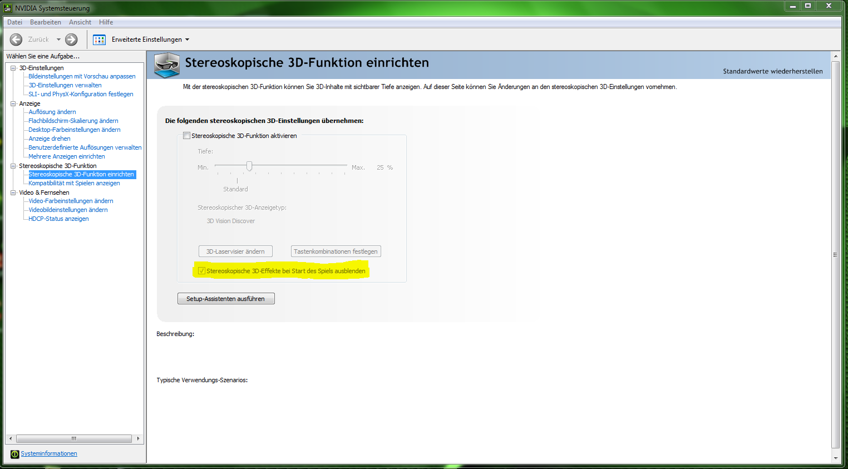Select Stereoskopische 3D-Funktion einrichten item
Image resolution: width=848 pixels, height=469 pixels.
(x=82, y=174)
